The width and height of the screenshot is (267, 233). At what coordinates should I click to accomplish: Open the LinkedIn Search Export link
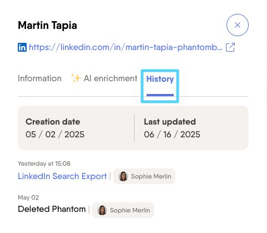[62, 176]
